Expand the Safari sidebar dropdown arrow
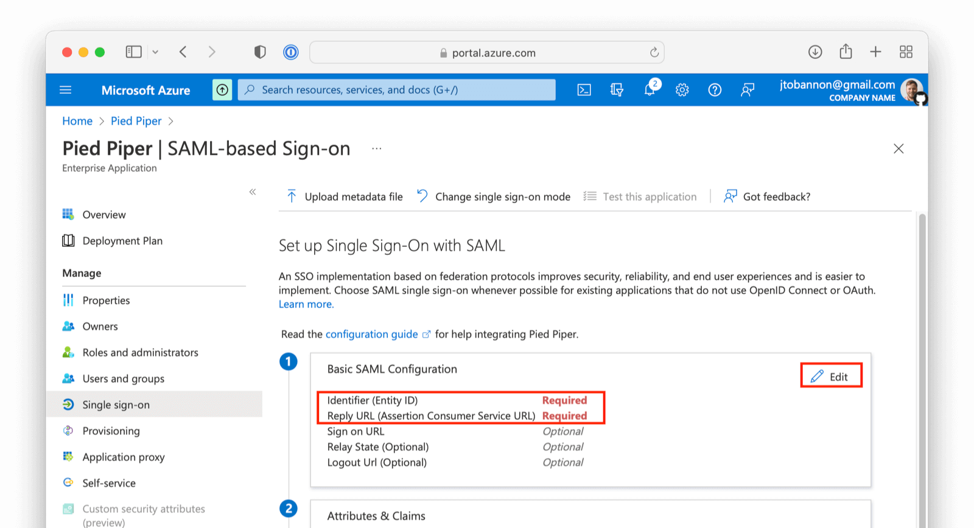Viewport: 974px width, 528px height. (x=155, y=52)
